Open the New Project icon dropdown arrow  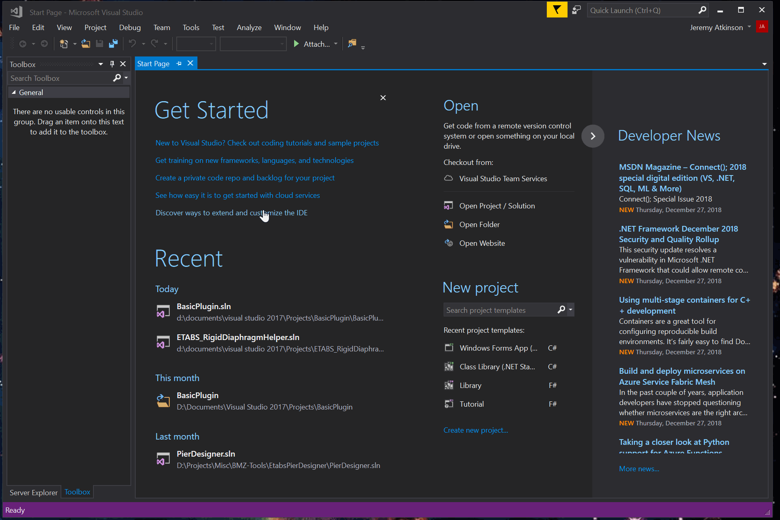(74, 44)
